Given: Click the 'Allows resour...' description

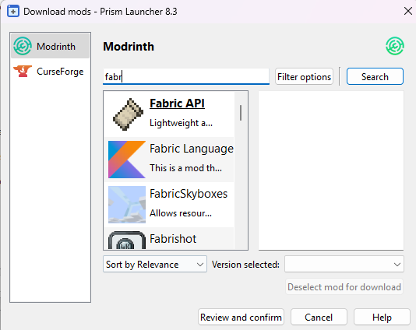Looking at the screenshot, I should [181, 213].
